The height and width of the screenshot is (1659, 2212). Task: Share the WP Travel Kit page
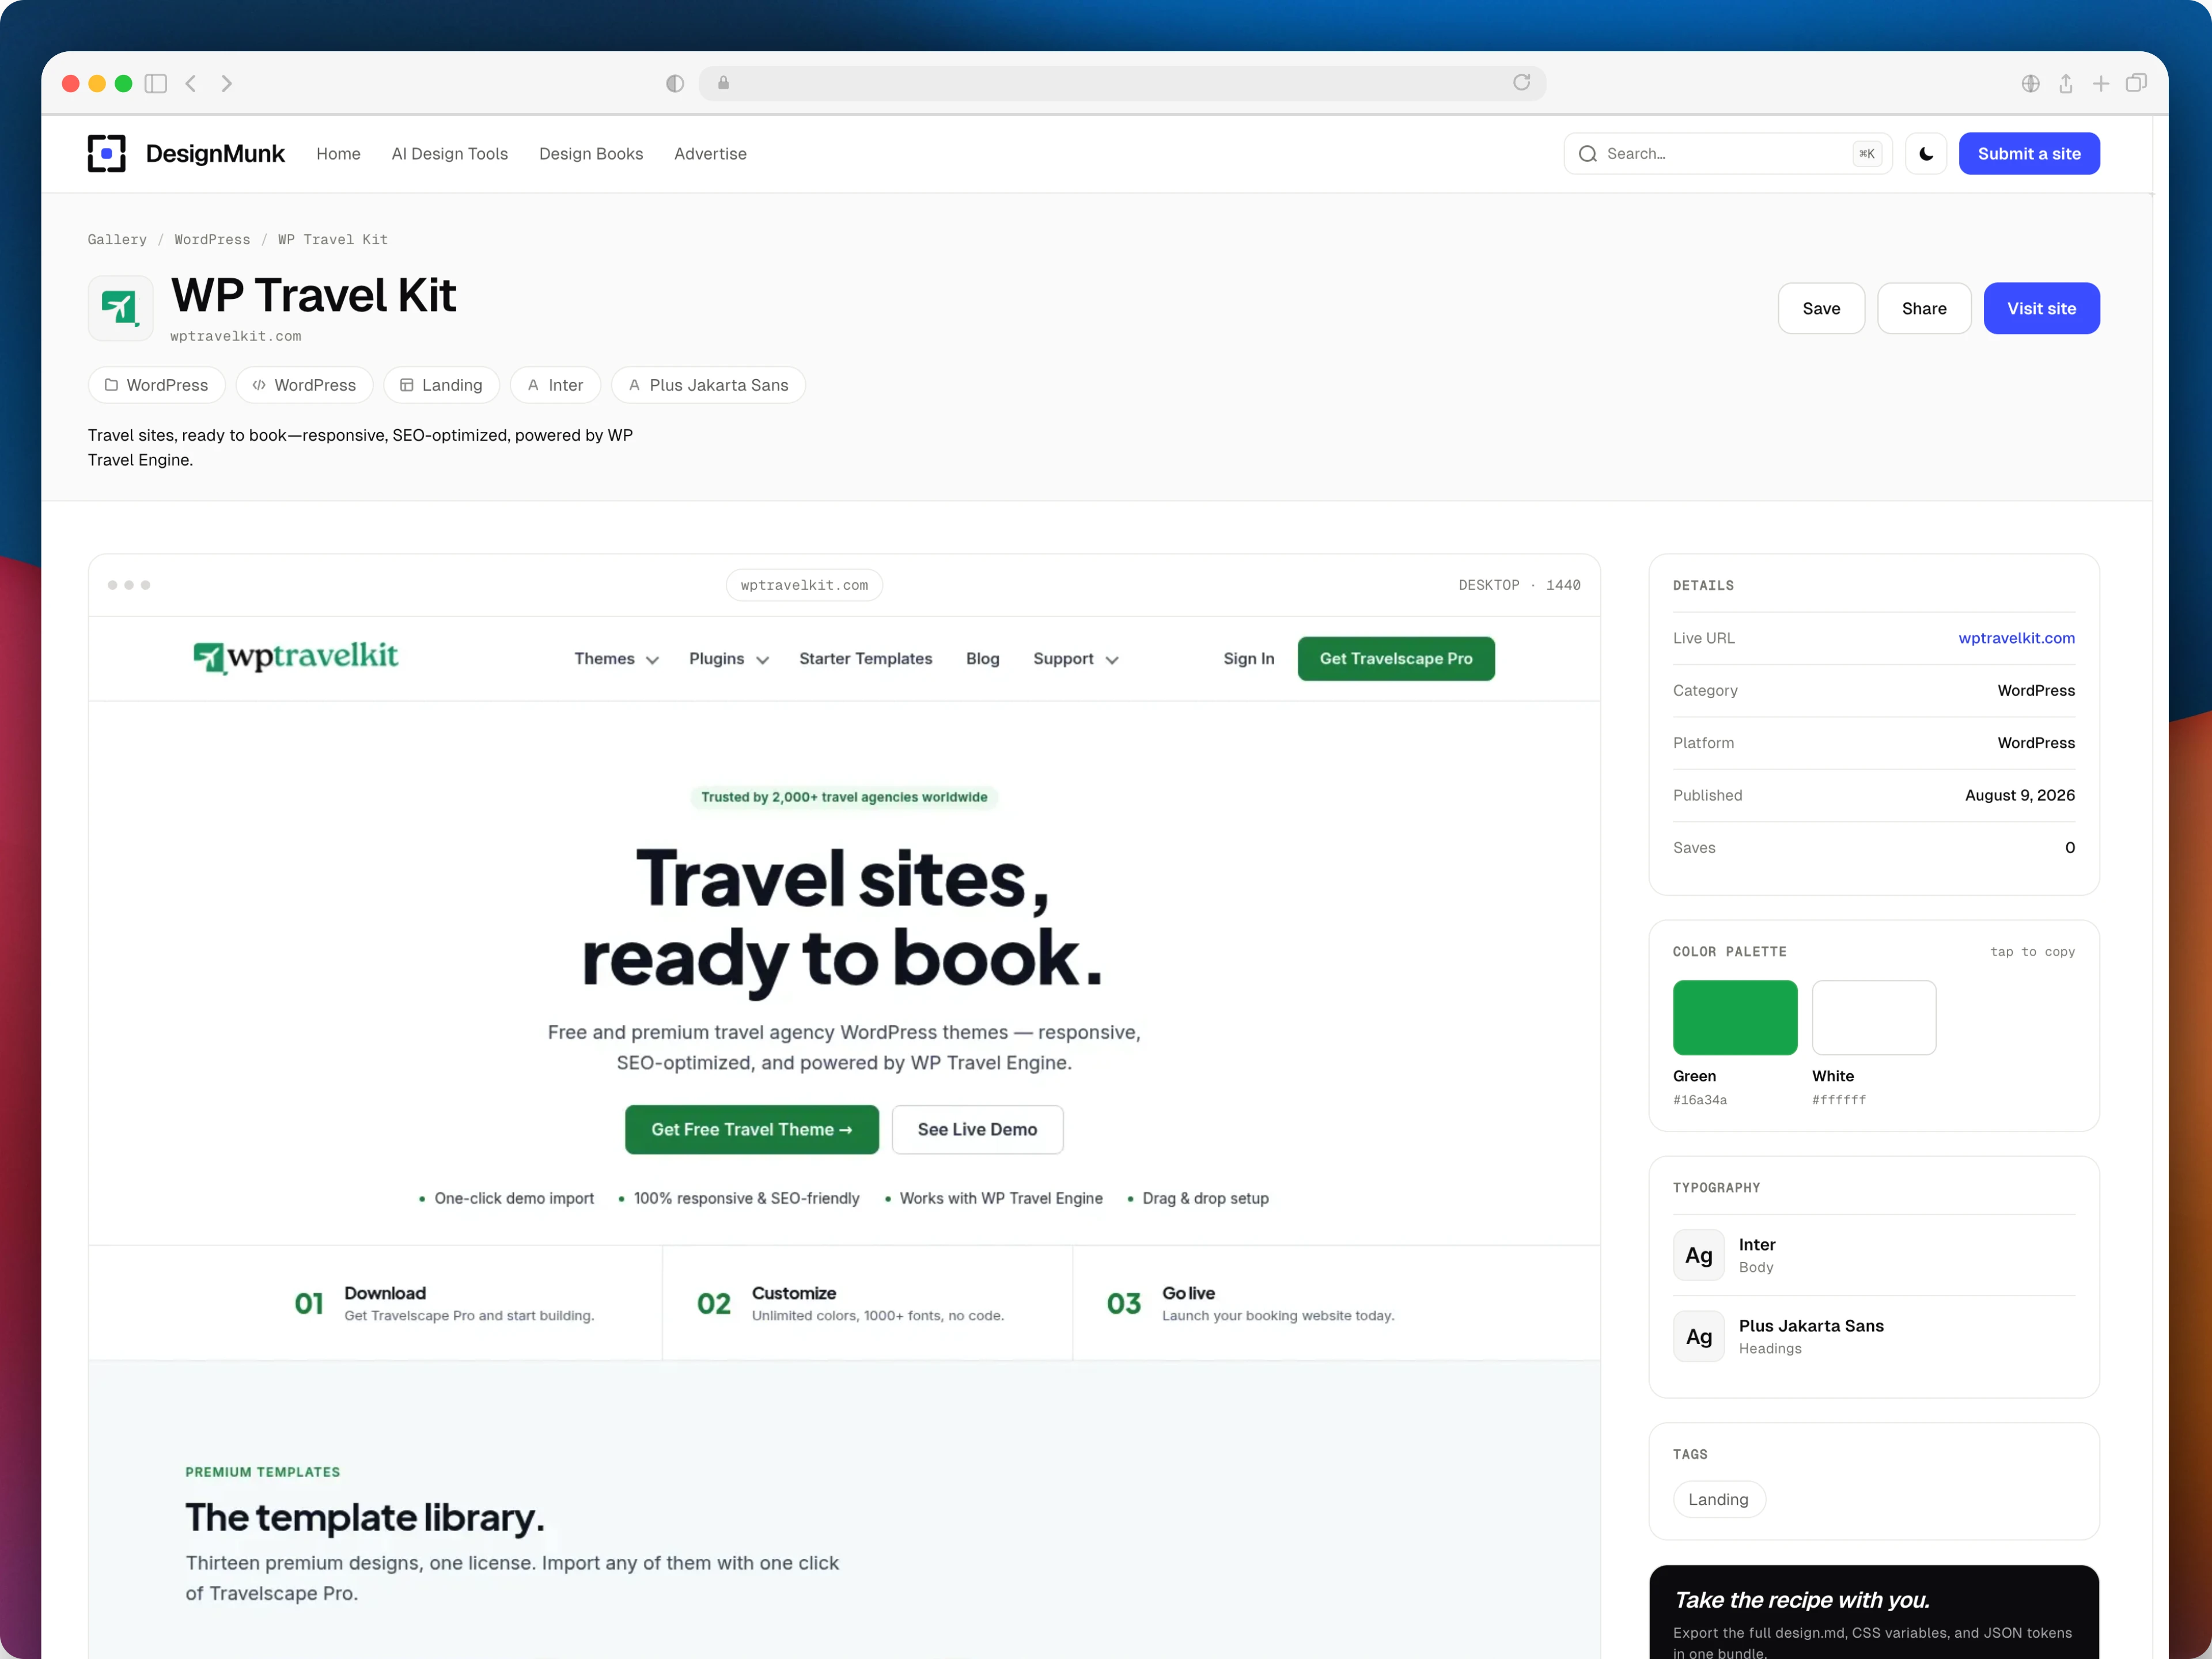tap(1923, 308)
